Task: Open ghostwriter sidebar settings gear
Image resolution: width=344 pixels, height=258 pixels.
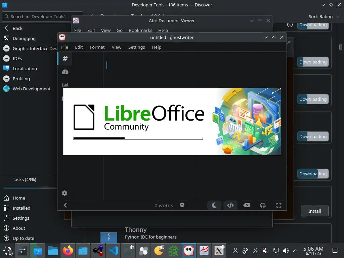Action: point(64,193)
